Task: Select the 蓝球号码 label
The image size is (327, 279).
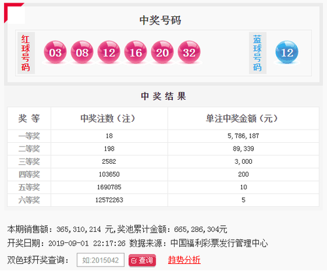Action: coord(258,53)
